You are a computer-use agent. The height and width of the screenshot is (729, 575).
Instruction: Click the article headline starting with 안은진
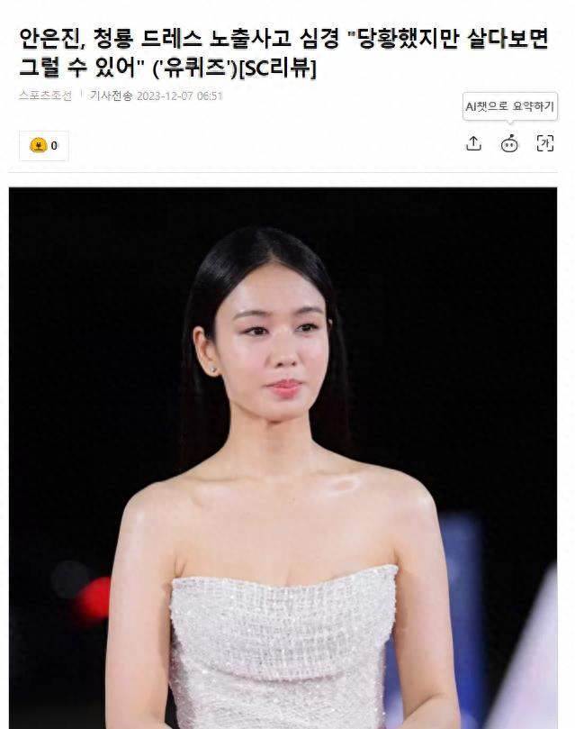(284, 52)
